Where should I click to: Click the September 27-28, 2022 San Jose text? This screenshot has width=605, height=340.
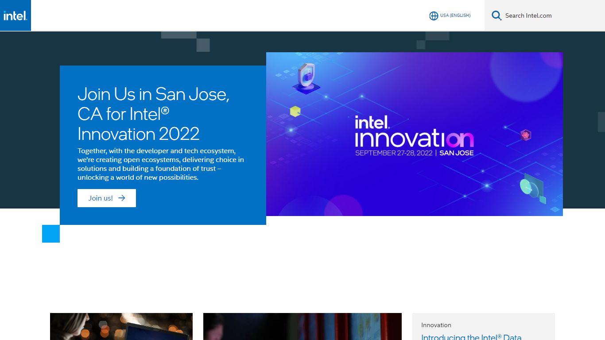pyautogui.click(x=414, y=153)
